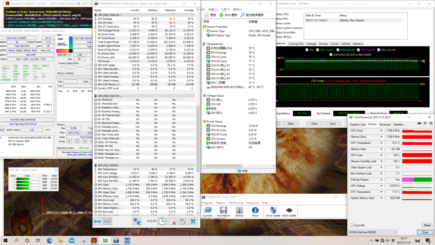Click the BIOS Update chip icon
The height and width of the screenshot is (245, 435).
(x=289, y=210)
